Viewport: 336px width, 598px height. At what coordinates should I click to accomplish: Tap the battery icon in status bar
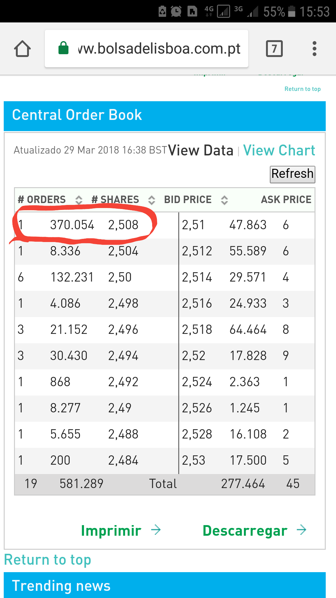(x=292, y=12)
